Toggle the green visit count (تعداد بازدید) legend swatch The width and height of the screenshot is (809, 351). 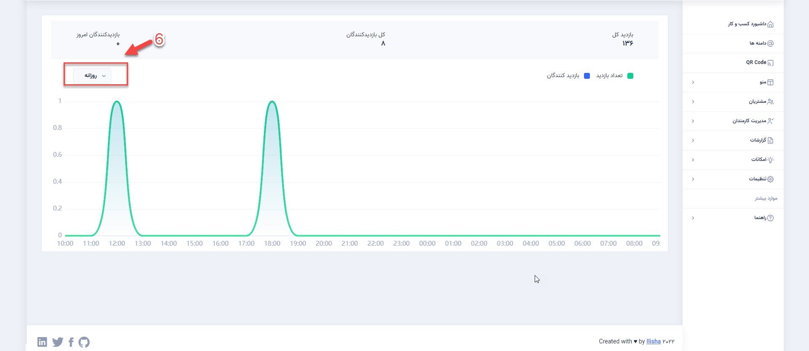[x=630, y=76]
